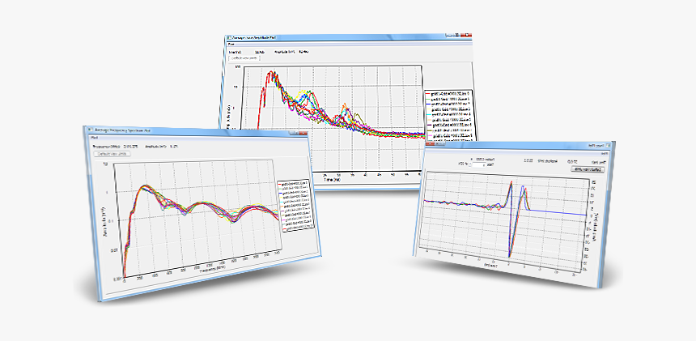Close the Average Frequency Spectrum Plot window
The height and width of the screenshot is (341, 696).
pos(303,133)
